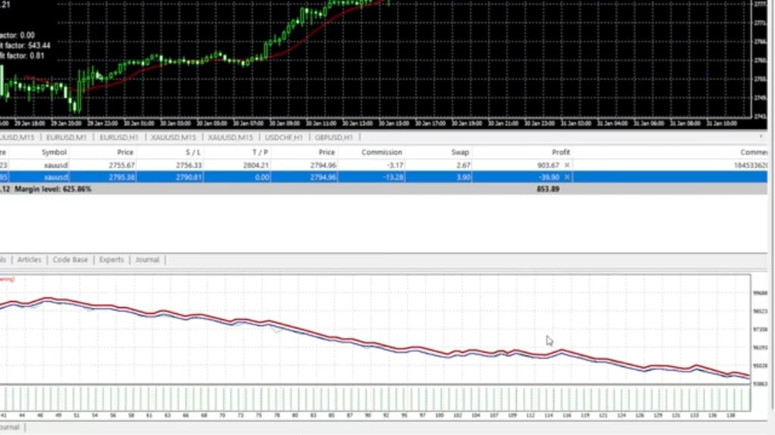Viewport: 775px width, 435px height.
Task: Open the Articles tab
Action: pyautogui.click(x=30, y=259)
